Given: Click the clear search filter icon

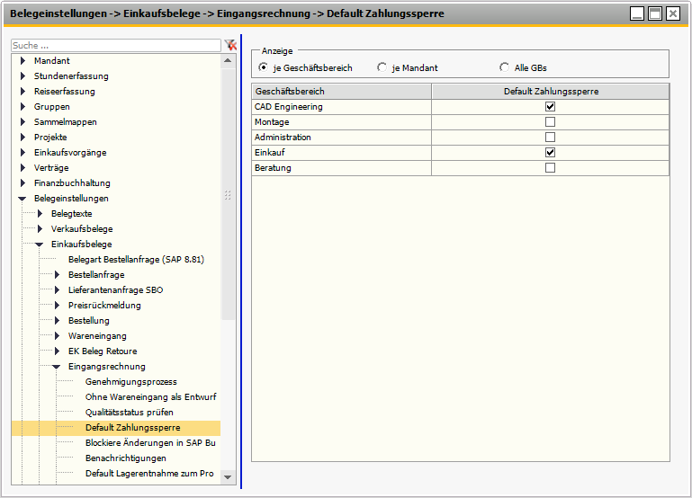Looking at the screenshot, I should [230, 45].
